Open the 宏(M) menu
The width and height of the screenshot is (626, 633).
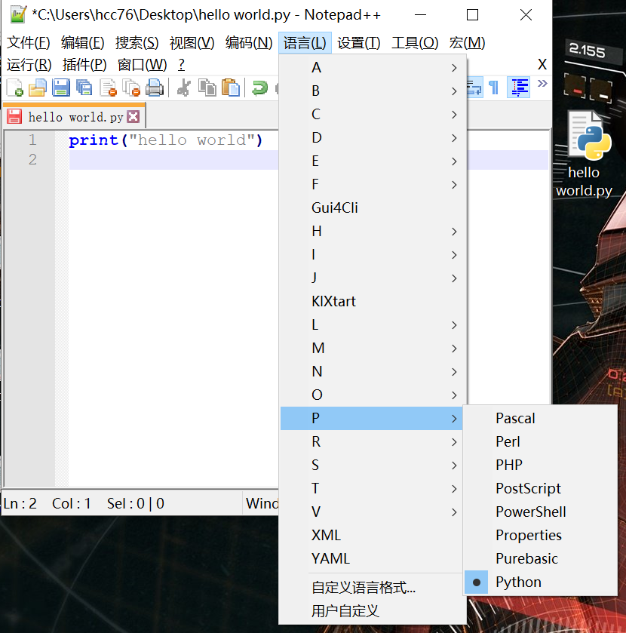(x=467, y=42)
